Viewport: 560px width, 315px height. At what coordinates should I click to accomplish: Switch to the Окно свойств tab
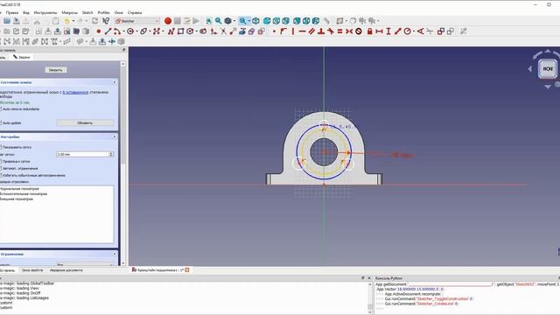tap(32, 270)
